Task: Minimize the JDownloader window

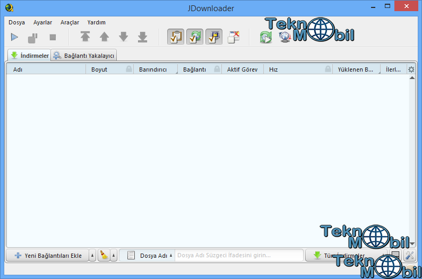Action: [373, 7]
